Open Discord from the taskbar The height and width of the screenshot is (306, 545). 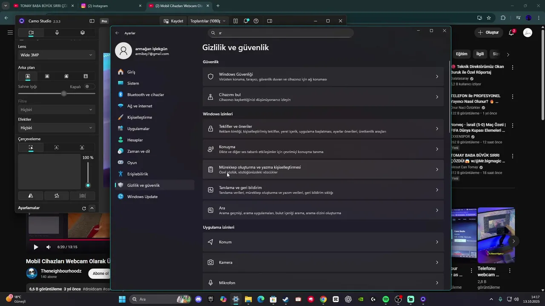click(x=198, y=299)
